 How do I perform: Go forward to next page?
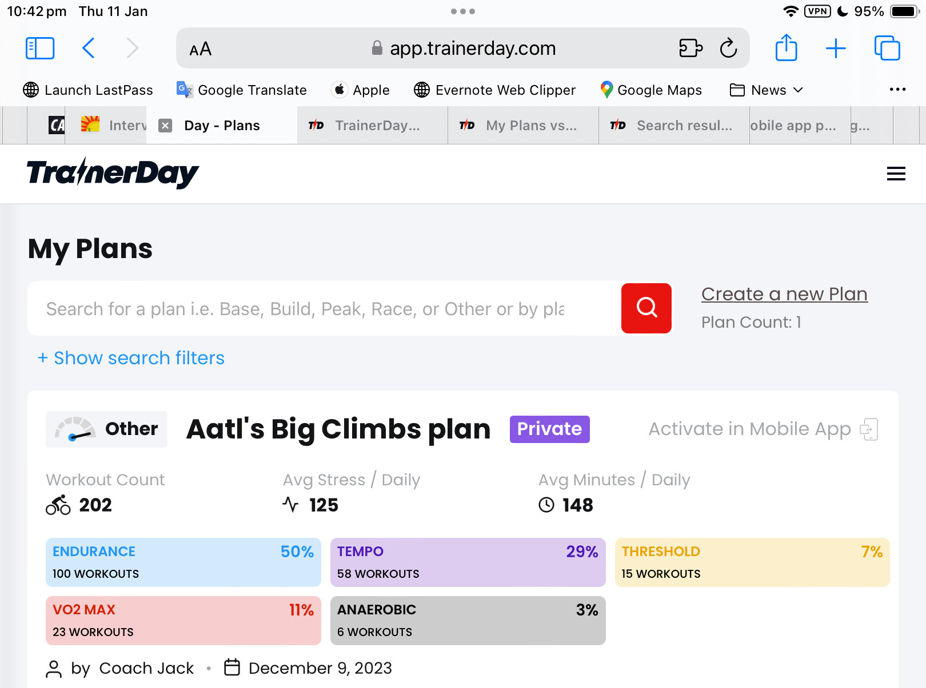pos(132,49)
